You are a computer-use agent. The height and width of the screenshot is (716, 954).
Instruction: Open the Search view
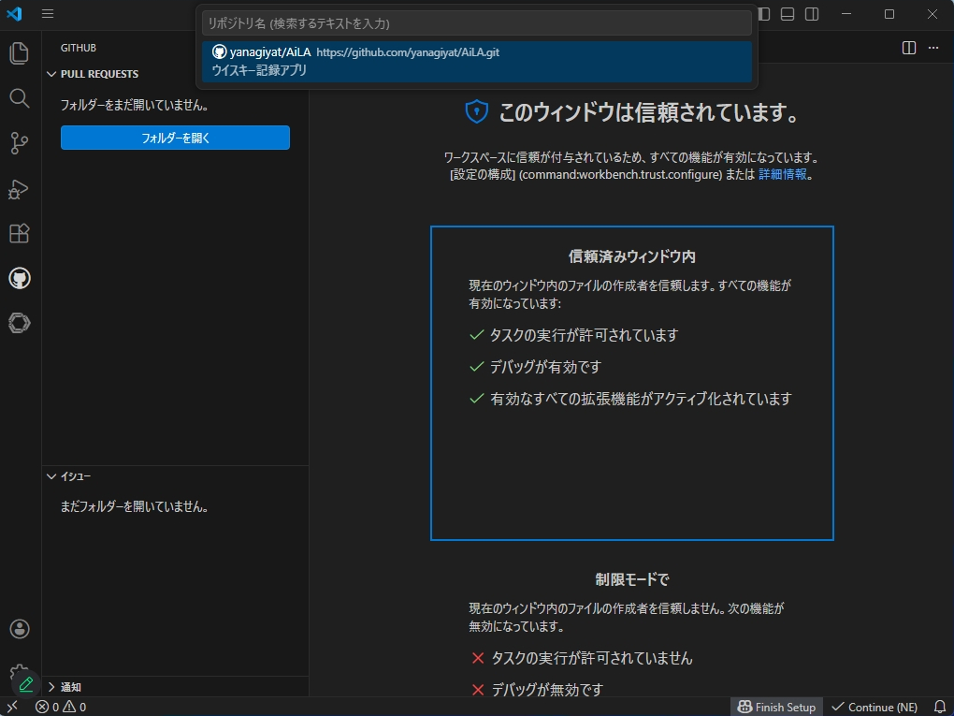(x=19, y=98)
